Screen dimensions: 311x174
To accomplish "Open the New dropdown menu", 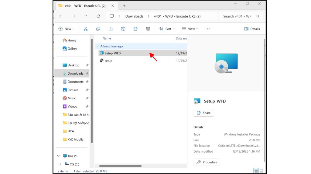I will pyautogui.click(x=67, y=29).
